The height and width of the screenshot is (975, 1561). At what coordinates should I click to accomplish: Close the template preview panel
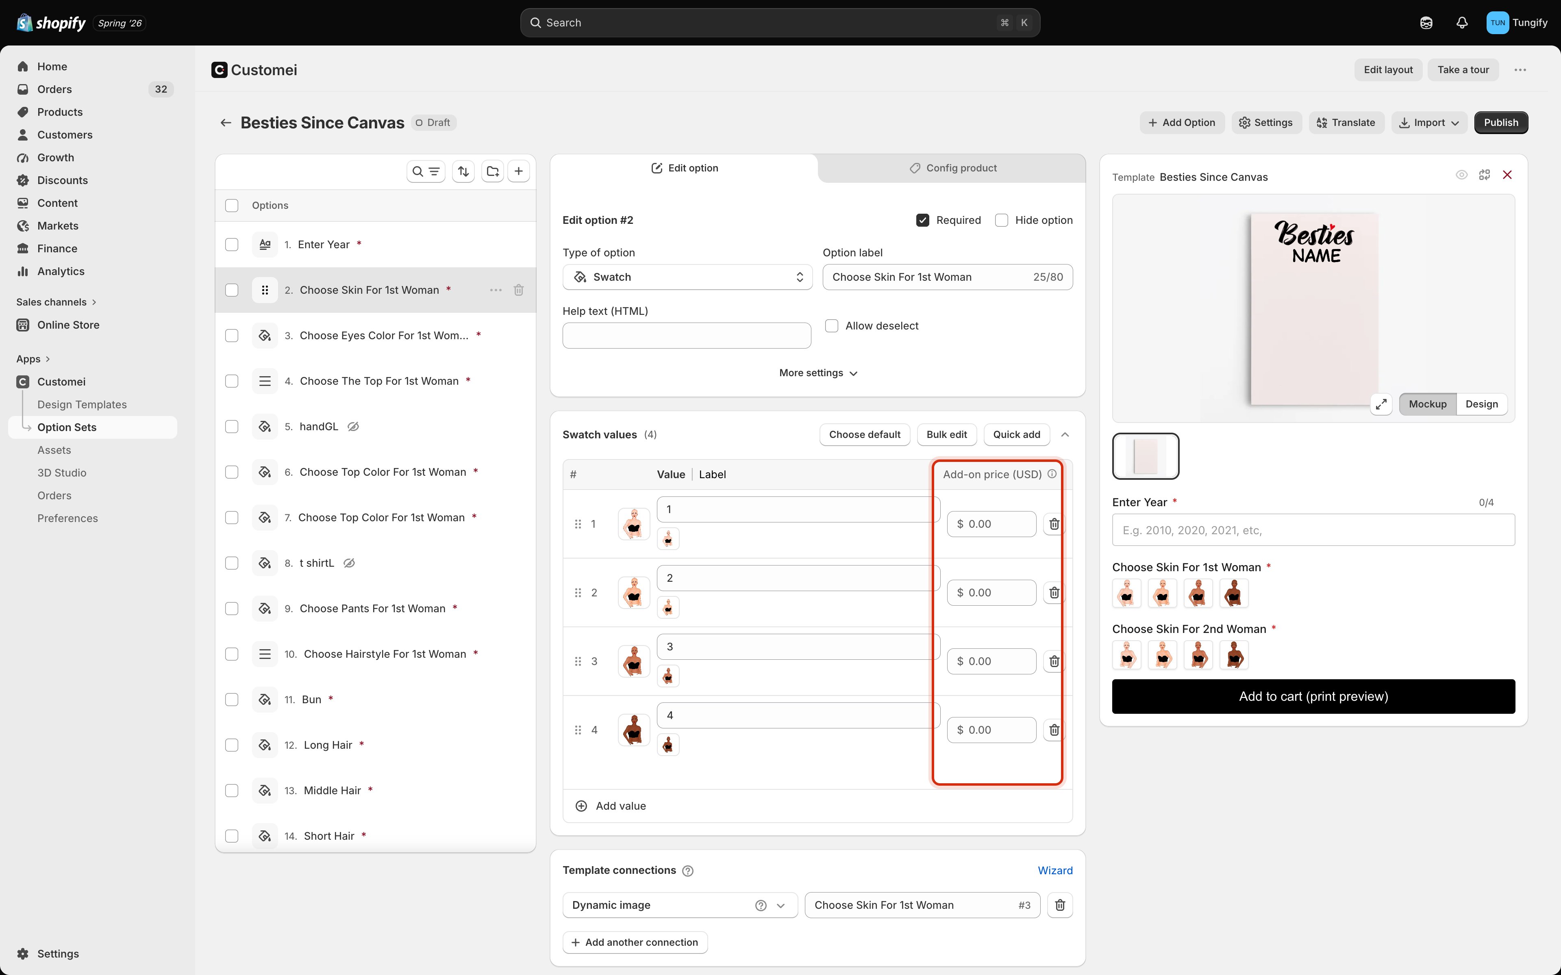(x=1507, y=175)
